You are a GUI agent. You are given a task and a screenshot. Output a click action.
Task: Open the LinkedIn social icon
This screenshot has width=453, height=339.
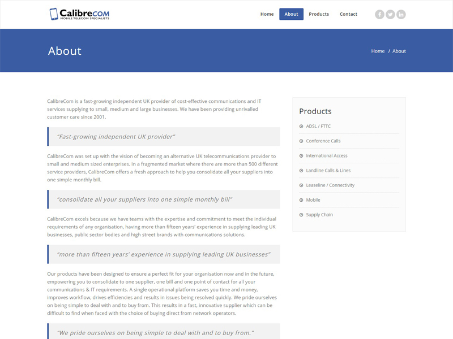[401, 15]
